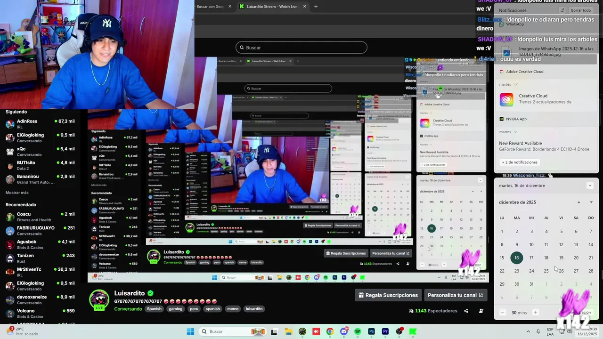Click the share icon next to viewer count
The image size is (603, 339).
click(x=466, y=311)
